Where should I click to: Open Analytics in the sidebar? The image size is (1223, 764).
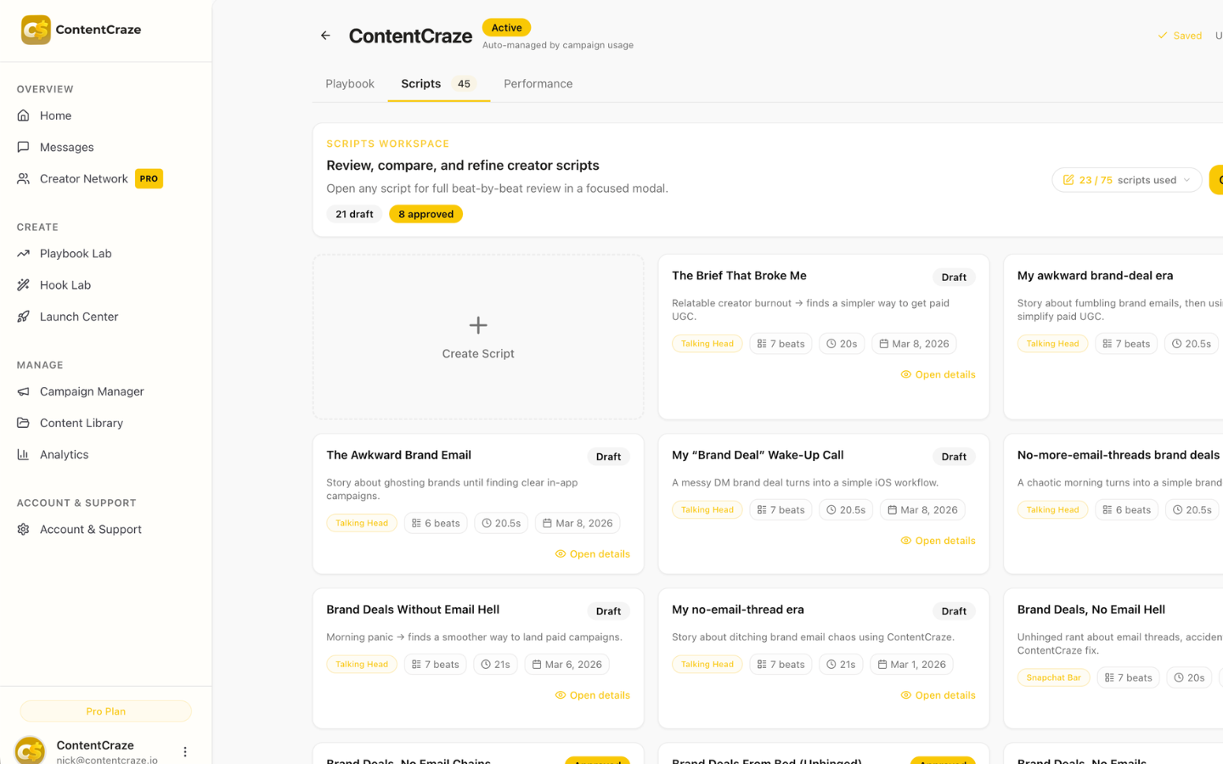pos(64,454)
